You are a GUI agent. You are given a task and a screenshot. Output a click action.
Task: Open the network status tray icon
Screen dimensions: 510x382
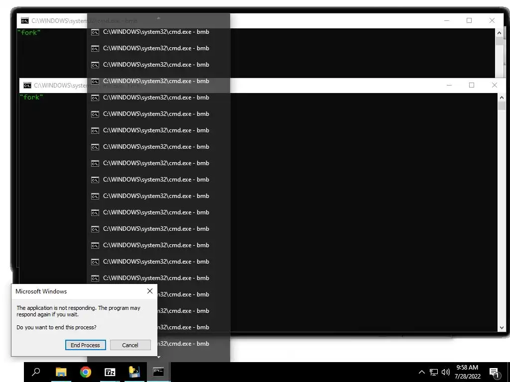coord(434,372)
